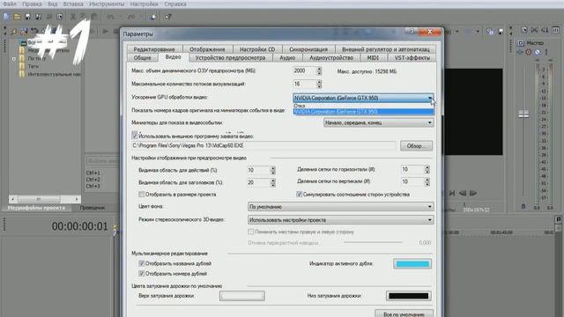Click the Верх затухания дорожки color swatch
The height and width of the screenshot is (317, 564).
[242, 296]
